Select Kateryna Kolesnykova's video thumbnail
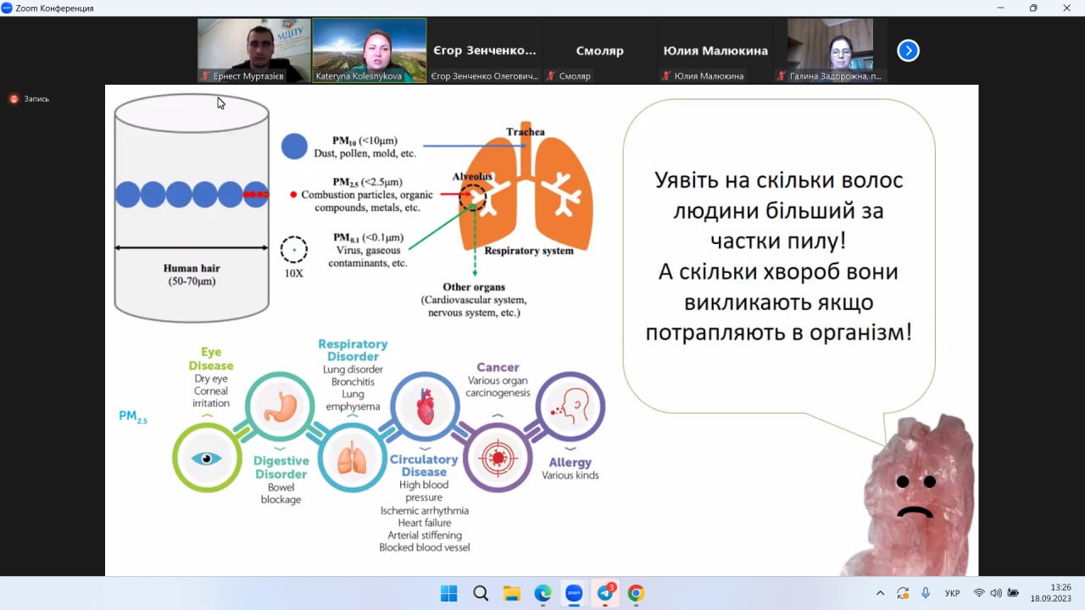The width and height of the screenshot is (1085, 610). [x=369, y=50]
